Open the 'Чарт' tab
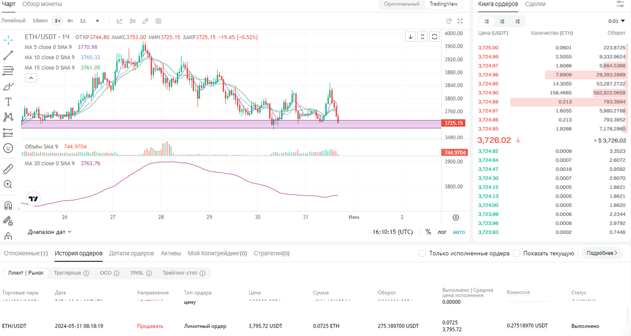 [8, 4]
